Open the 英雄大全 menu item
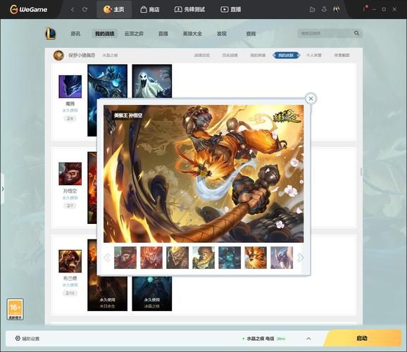 coord(192,34)
